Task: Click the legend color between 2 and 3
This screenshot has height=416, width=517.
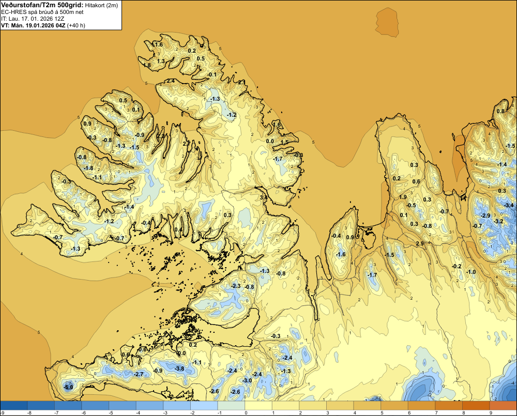Action: coord(313,405)
